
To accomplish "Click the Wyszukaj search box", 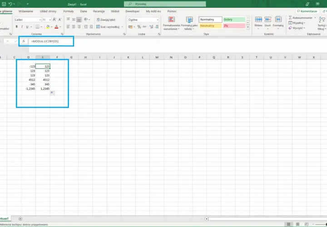I will click(x=165, y=4).
